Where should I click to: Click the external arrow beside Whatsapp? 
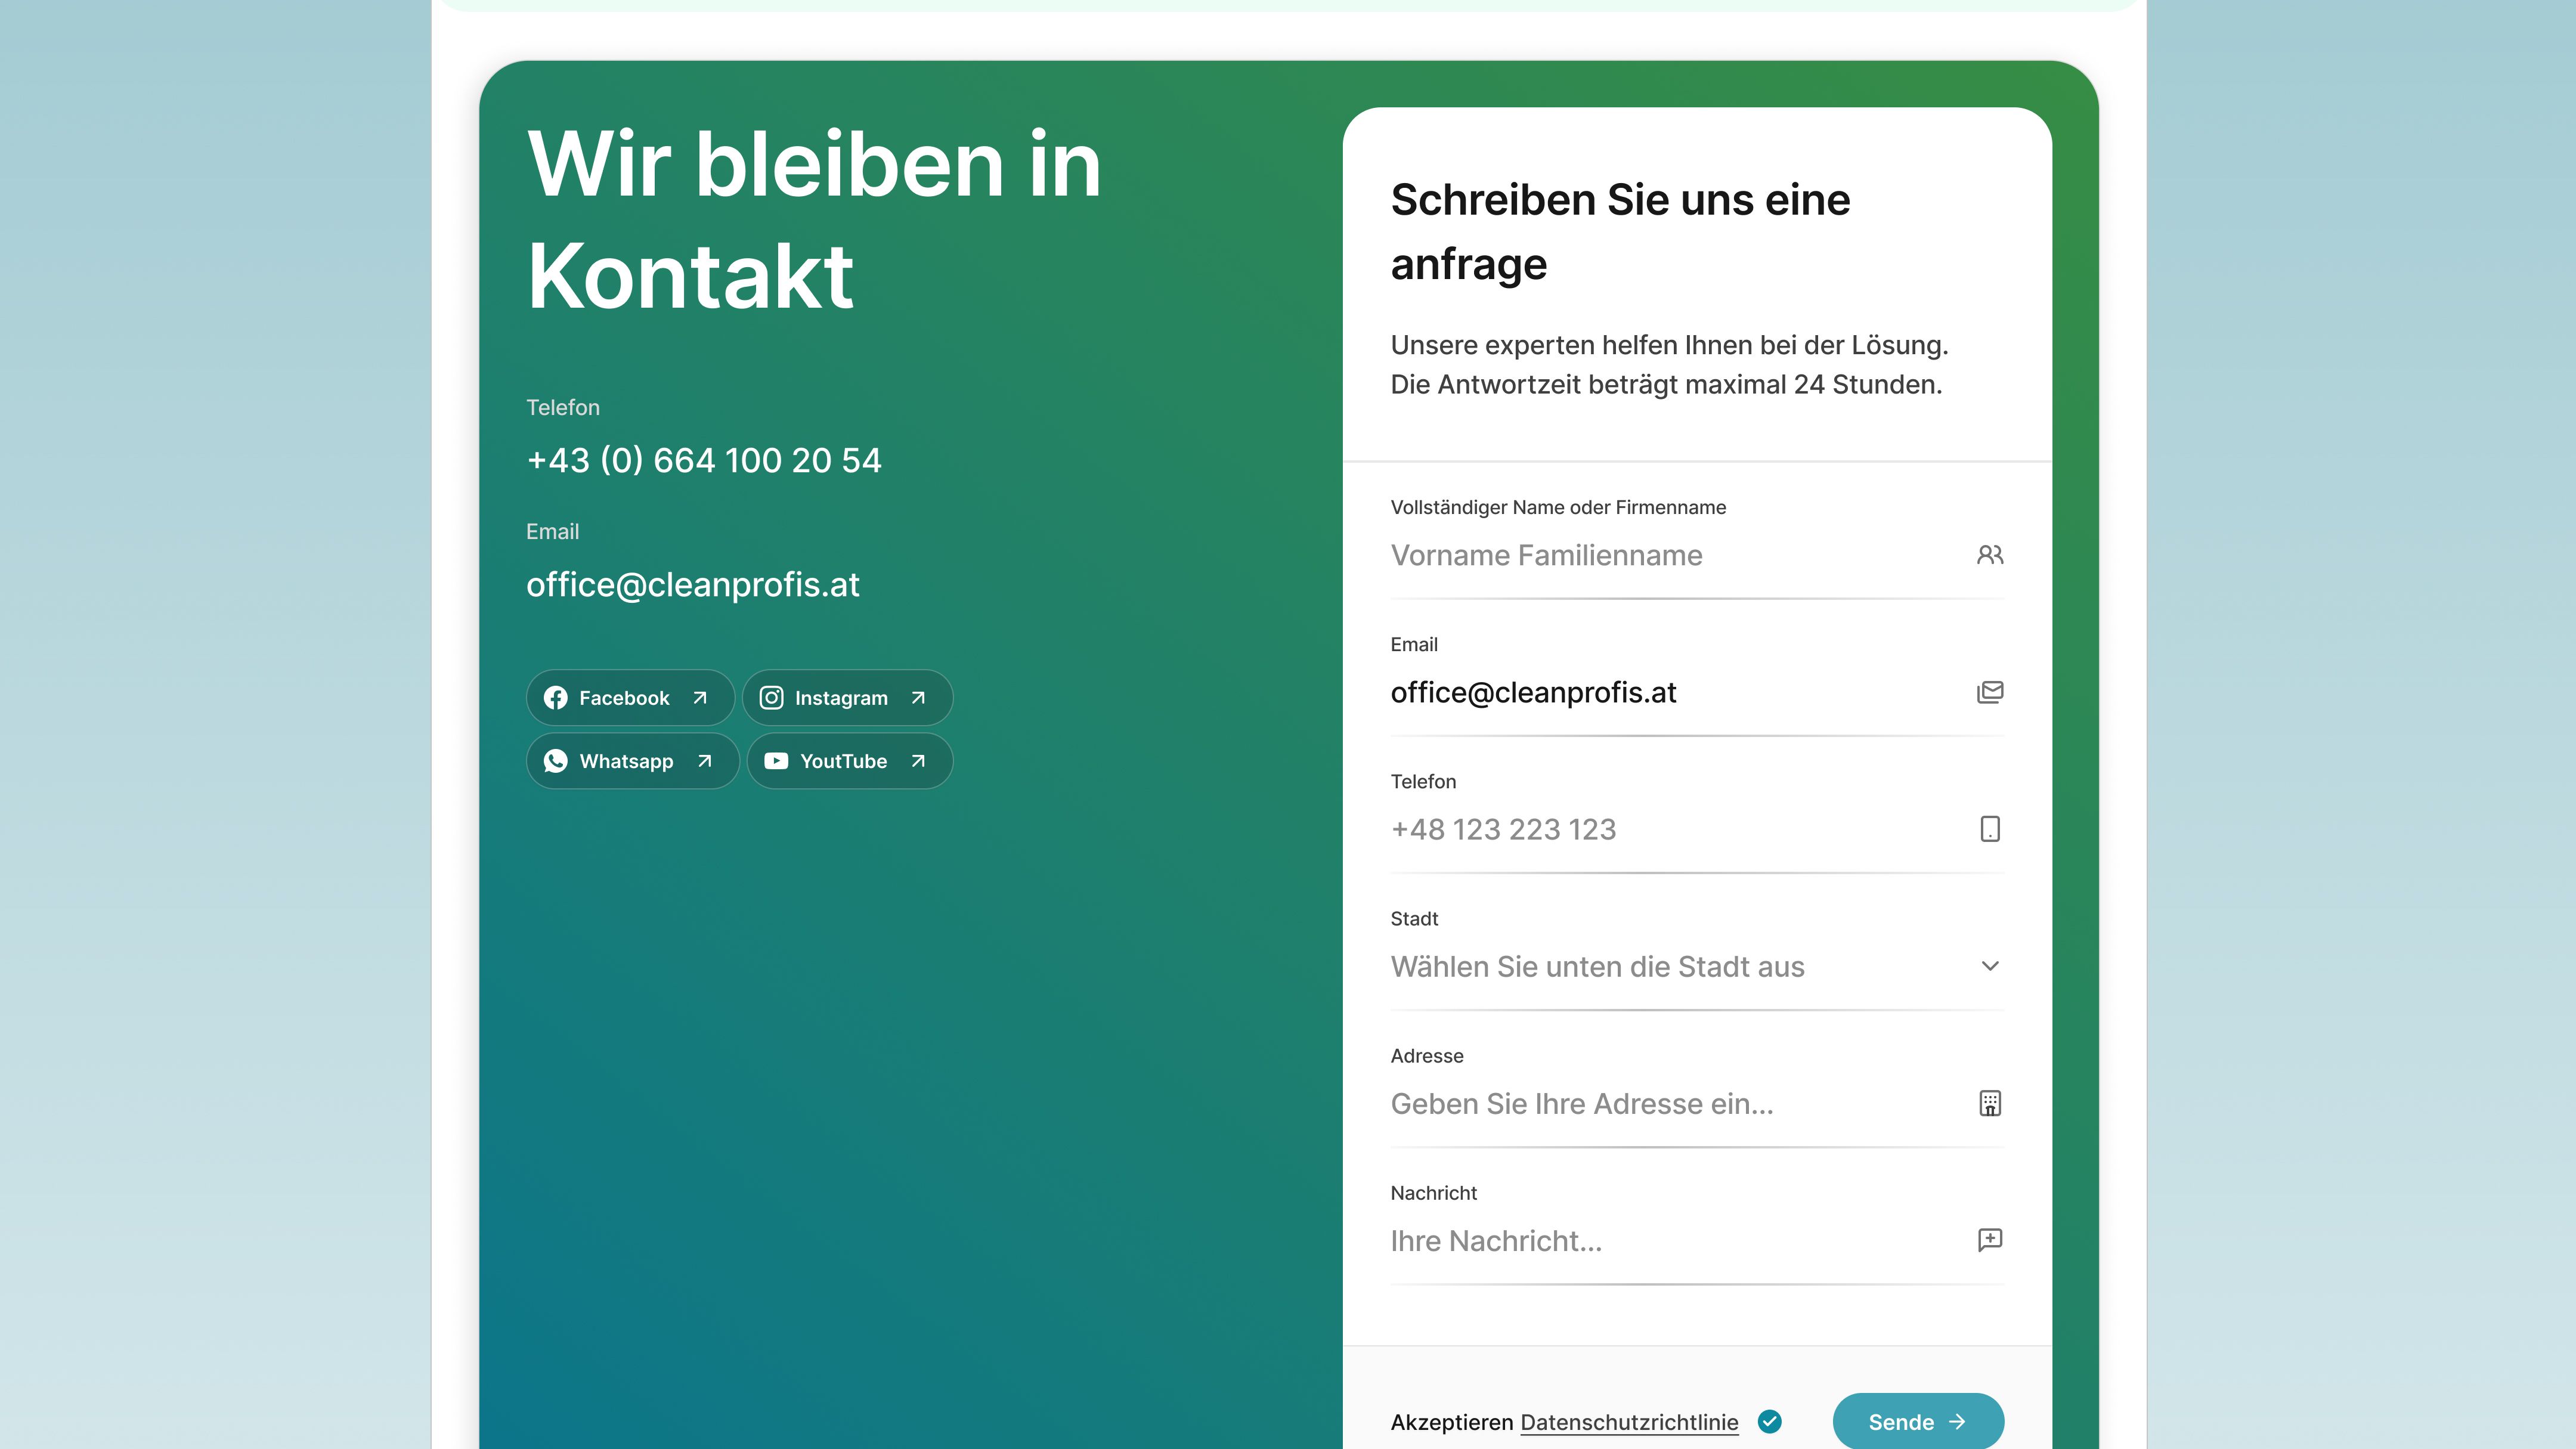[x=704, y=761]
